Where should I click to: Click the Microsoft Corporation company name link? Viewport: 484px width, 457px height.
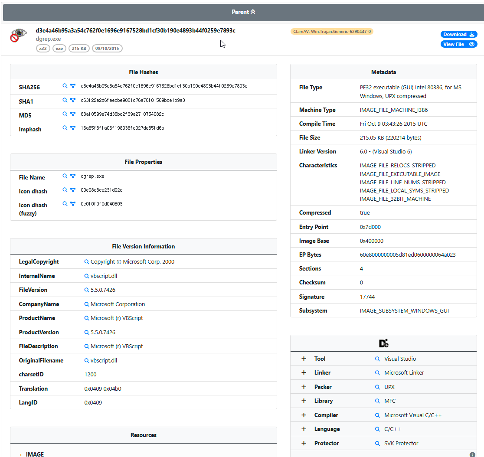(118, 304)
